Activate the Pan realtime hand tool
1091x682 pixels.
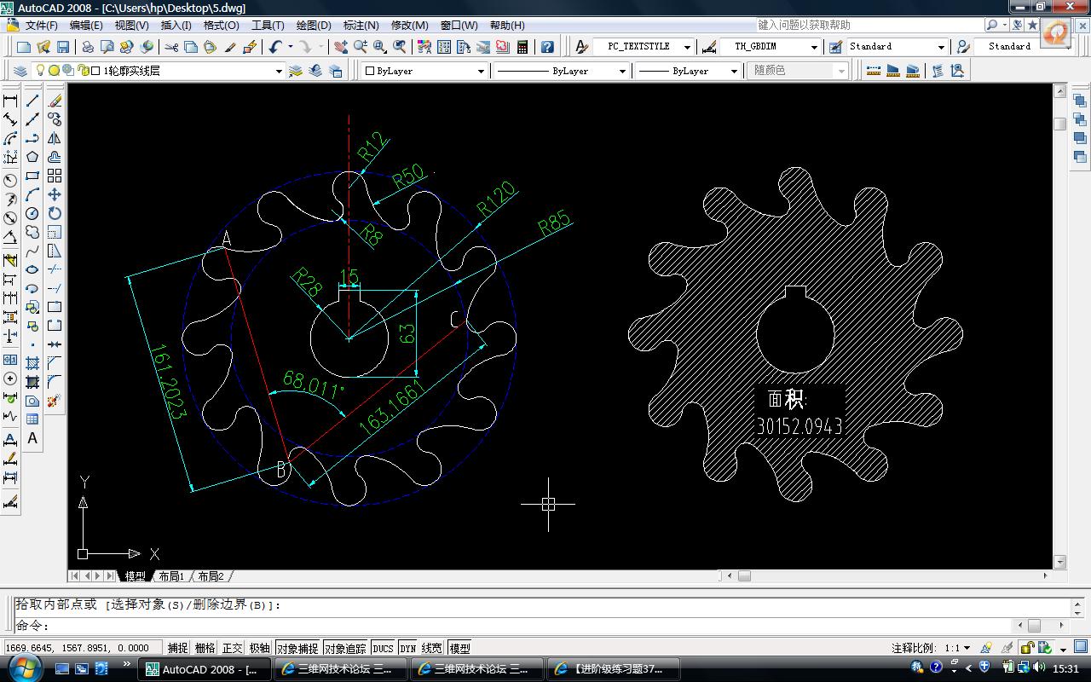(341, 47)
